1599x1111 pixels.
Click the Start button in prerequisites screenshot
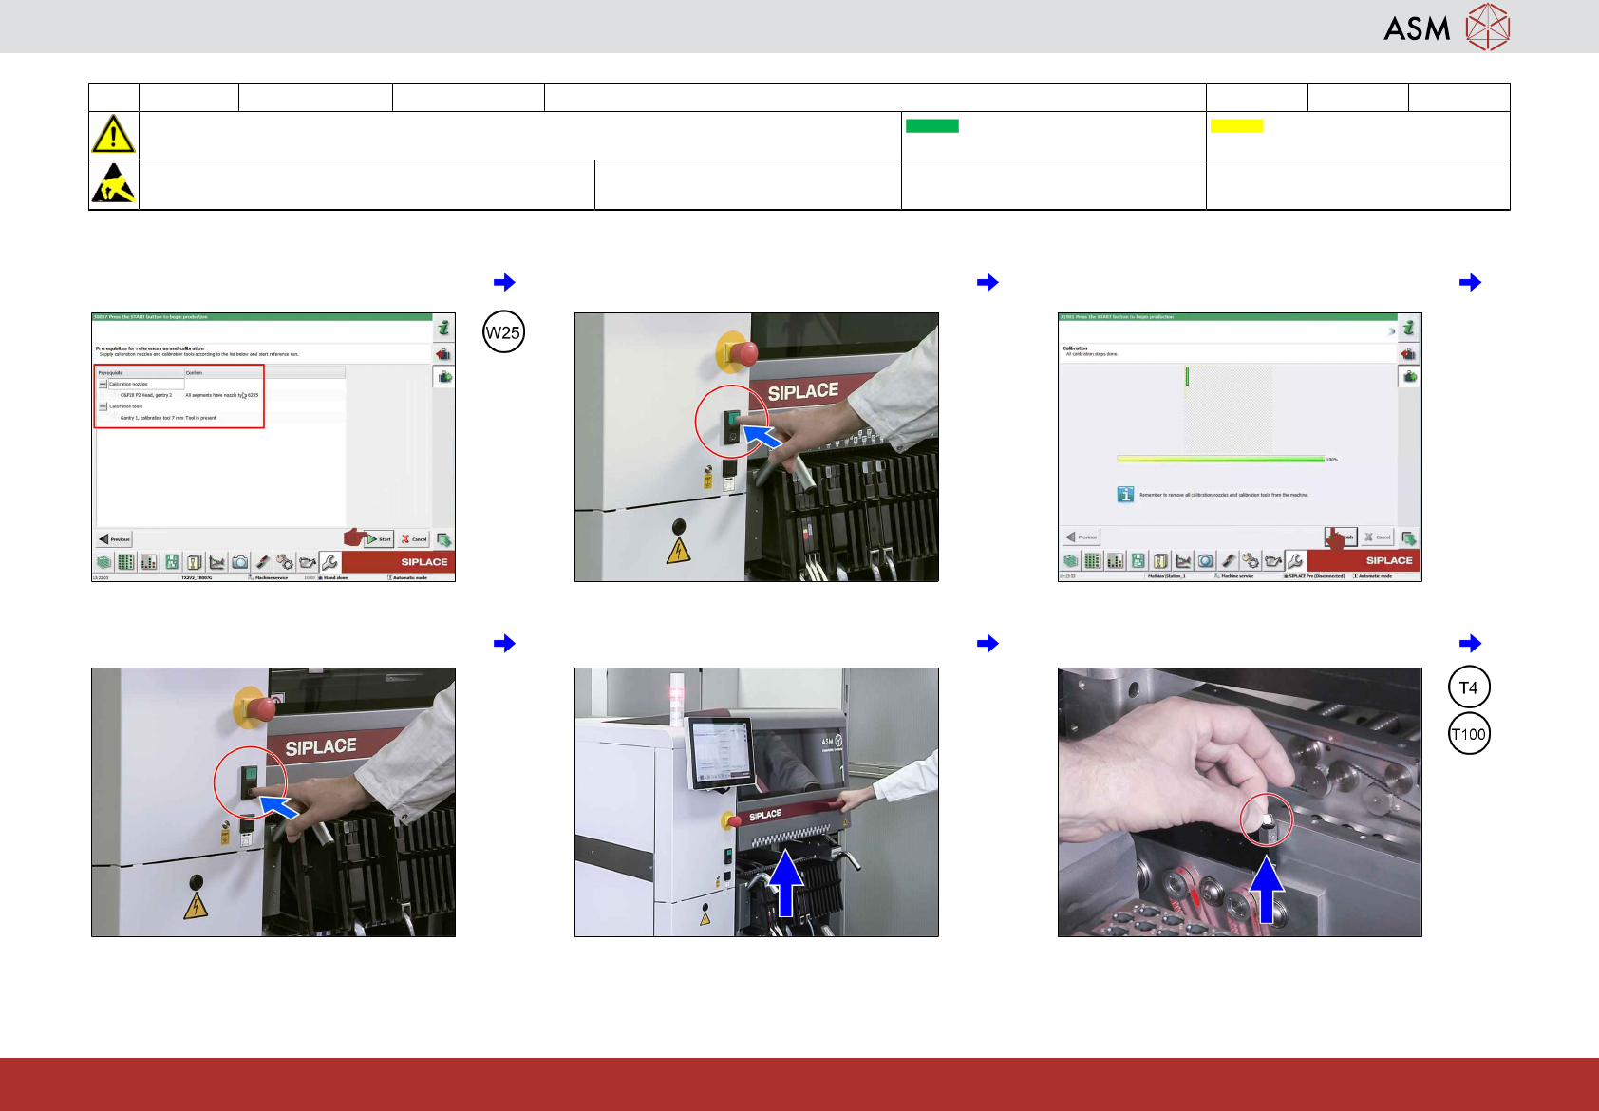click(x=380, y=538)
